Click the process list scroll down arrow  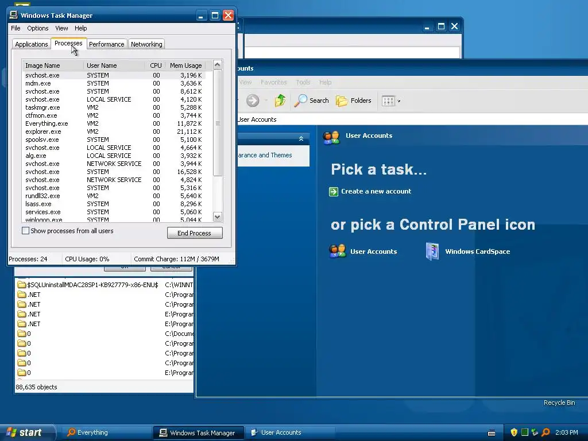(217, 216)
